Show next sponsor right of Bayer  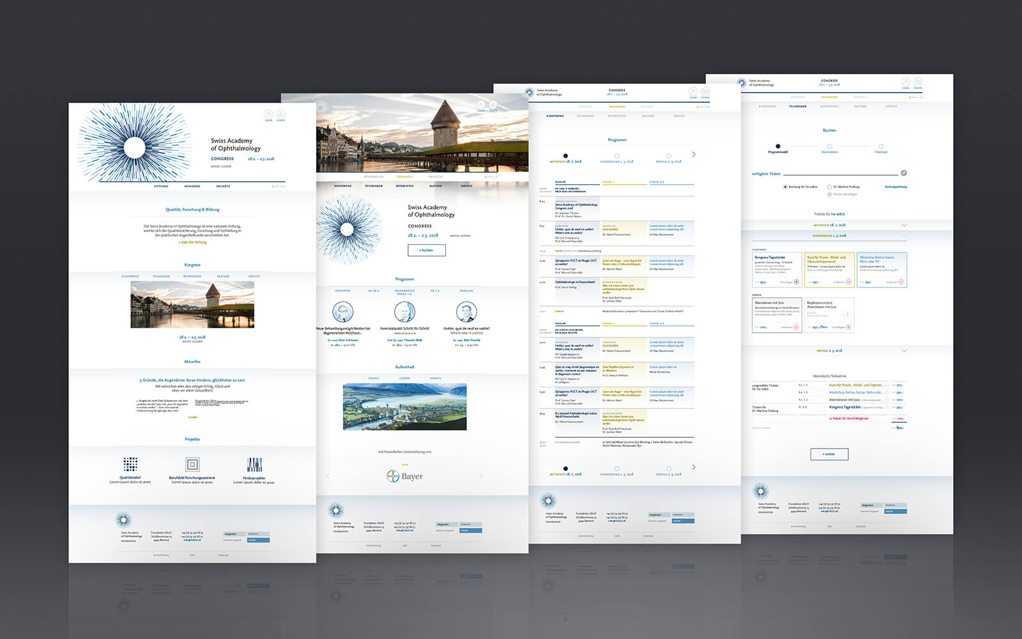[481, 476]
